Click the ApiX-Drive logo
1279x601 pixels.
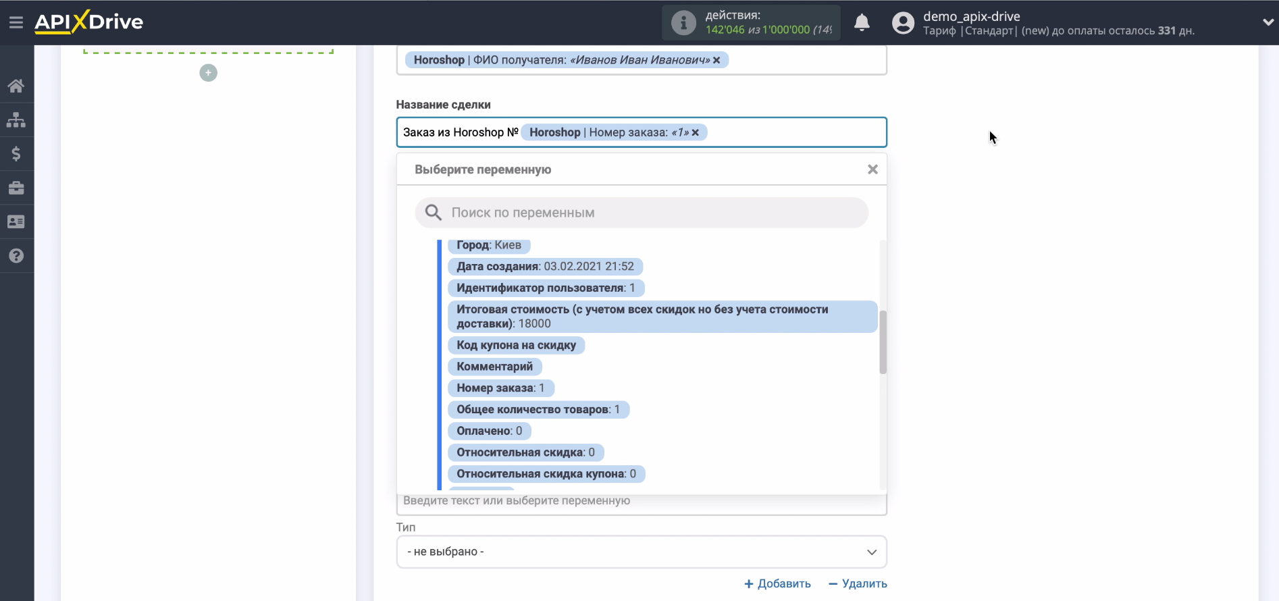[88, 22]
